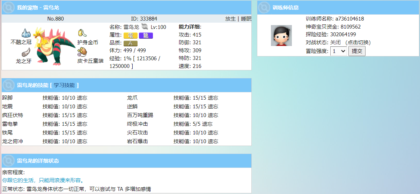Click the blue intimacy description sentence

43,180
